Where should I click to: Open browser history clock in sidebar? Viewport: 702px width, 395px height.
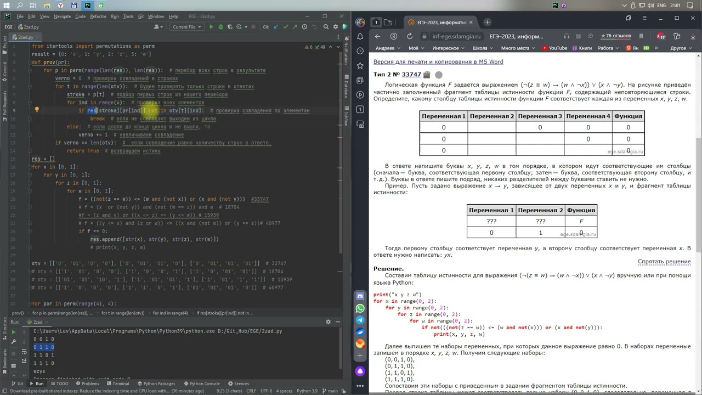360,50
